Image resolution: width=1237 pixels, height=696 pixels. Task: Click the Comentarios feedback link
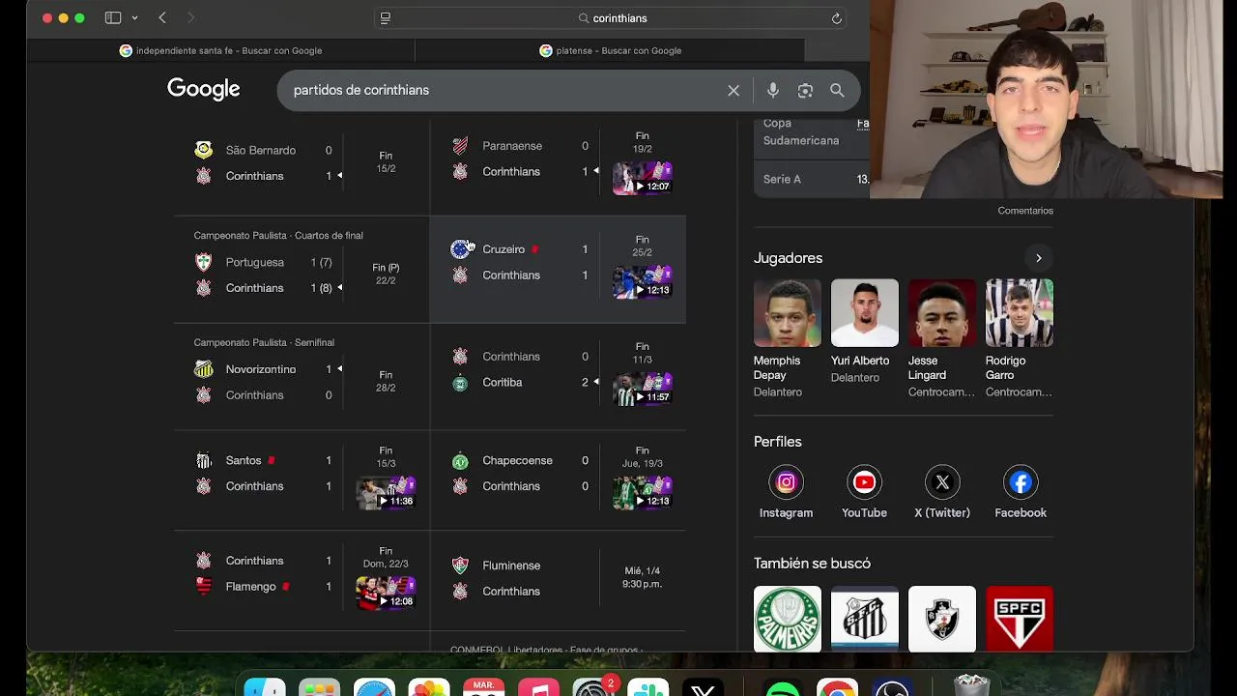click(1025, 211)
